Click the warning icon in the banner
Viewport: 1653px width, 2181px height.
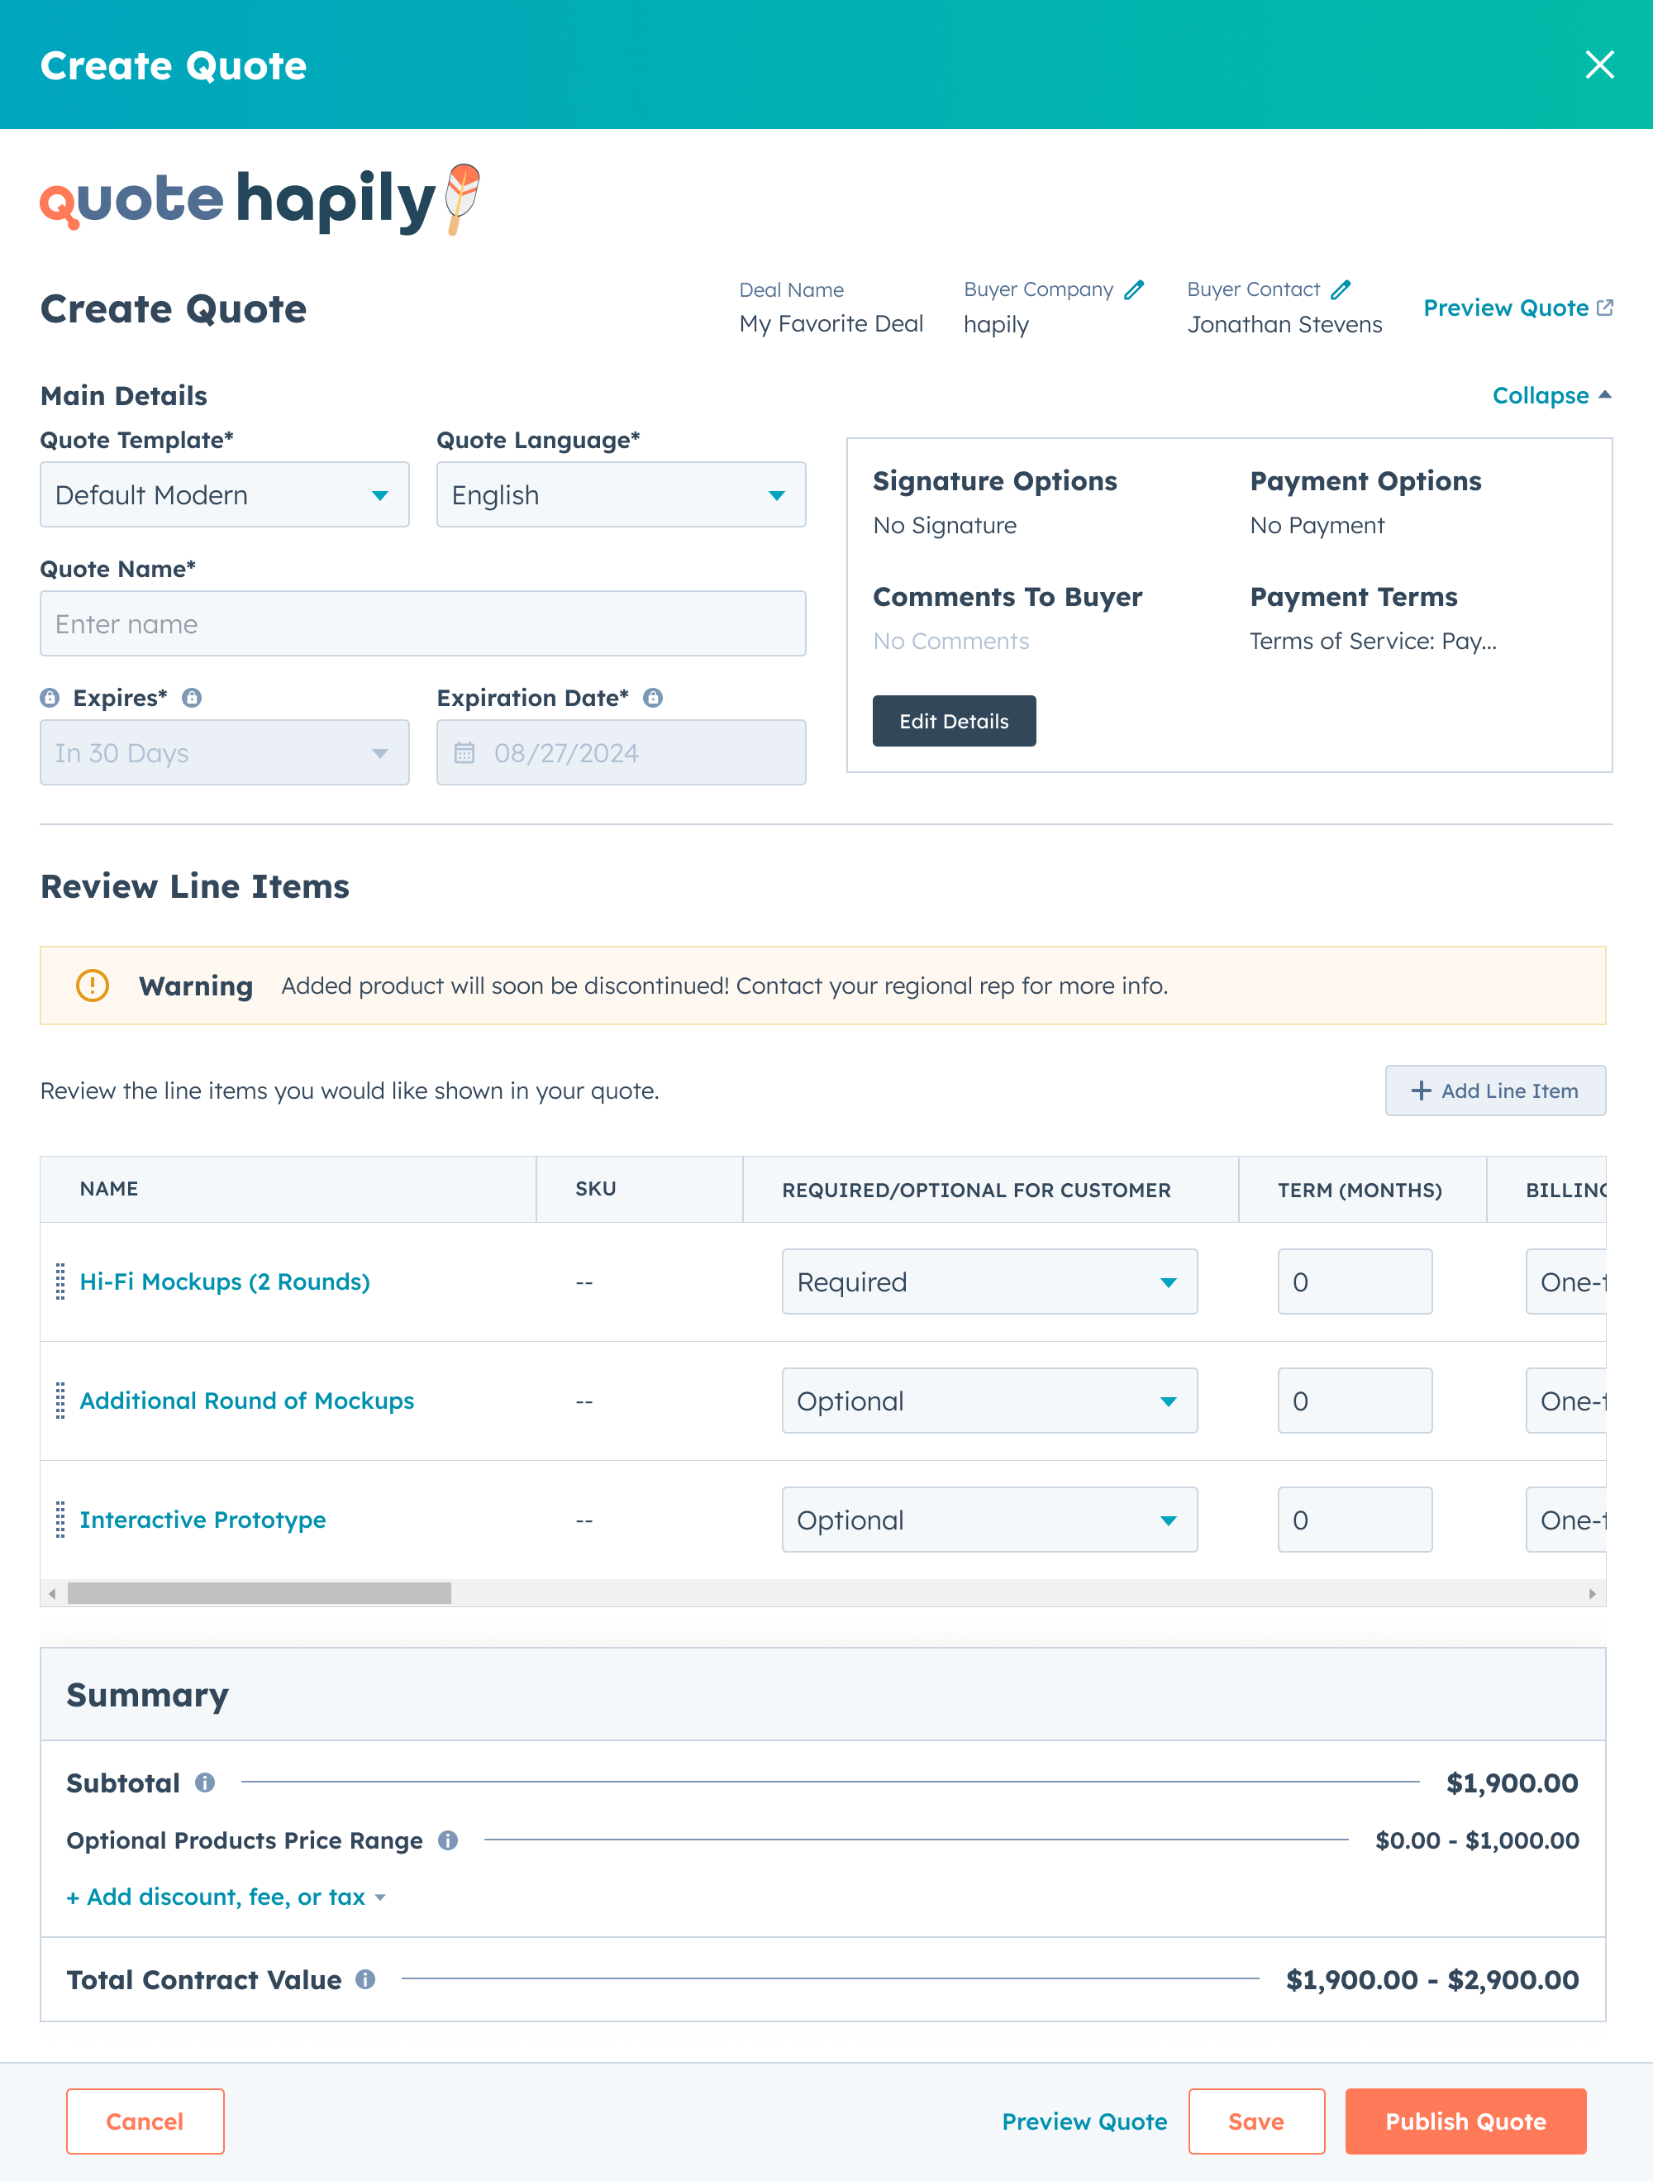93,985
